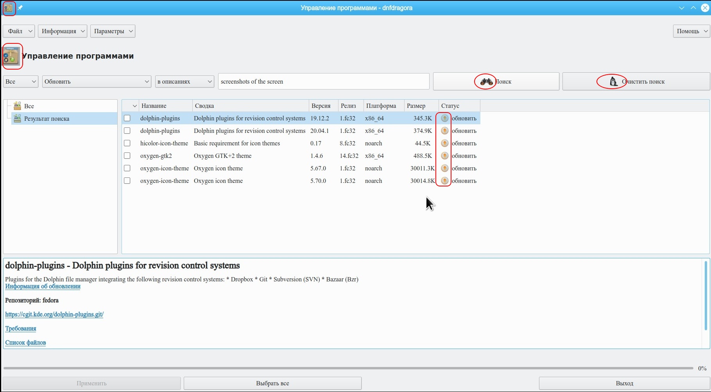Viewport: 711px width, 392px height.
Task: Open the Список файлов link
Action: pos(25,342)
